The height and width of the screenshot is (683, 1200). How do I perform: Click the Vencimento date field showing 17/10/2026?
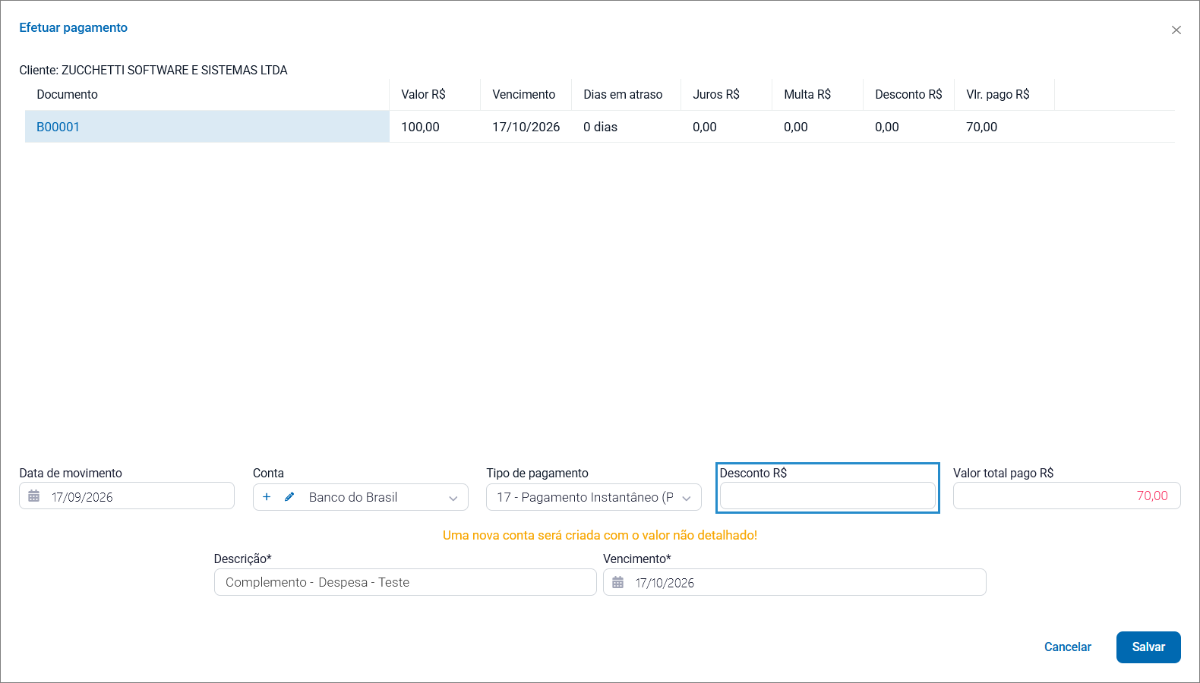pyautogui.click(x=794, y=582)
